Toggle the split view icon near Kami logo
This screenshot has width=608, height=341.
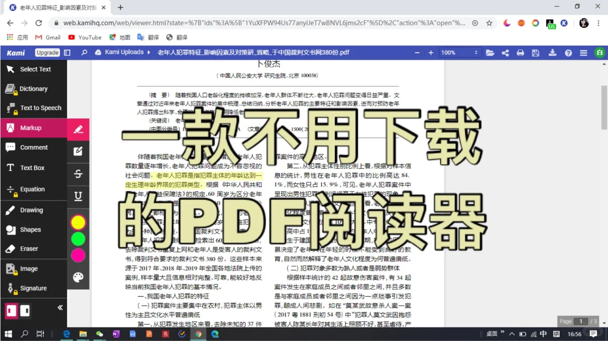[x=67, y=53]
